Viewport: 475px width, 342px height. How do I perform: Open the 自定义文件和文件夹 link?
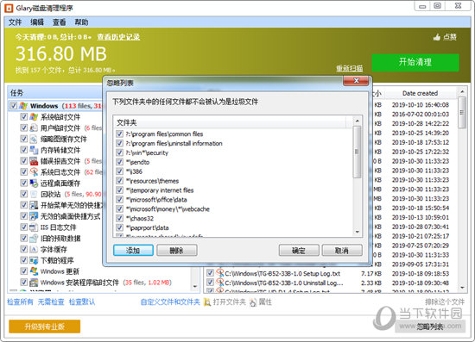tap(170, 302)
